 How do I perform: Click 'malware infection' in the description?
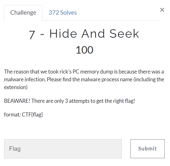click(x=25, y=79)
